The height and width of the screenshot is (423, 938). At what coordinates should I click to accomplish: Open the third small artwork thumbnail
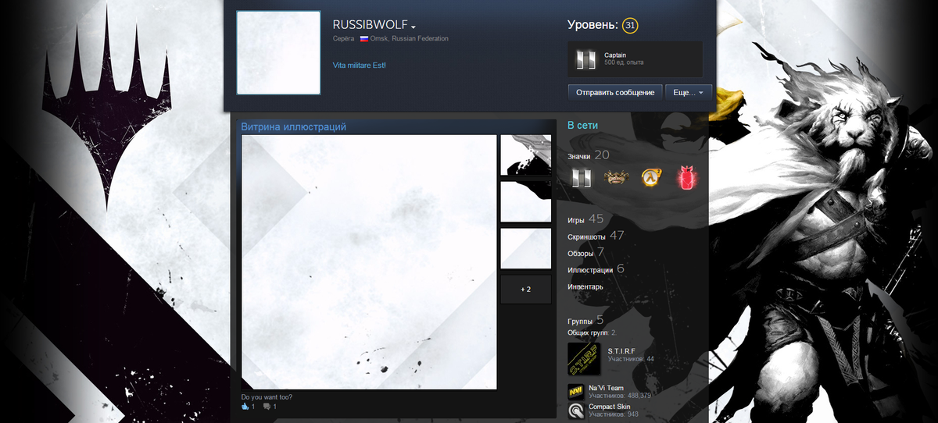pos(526,248)
